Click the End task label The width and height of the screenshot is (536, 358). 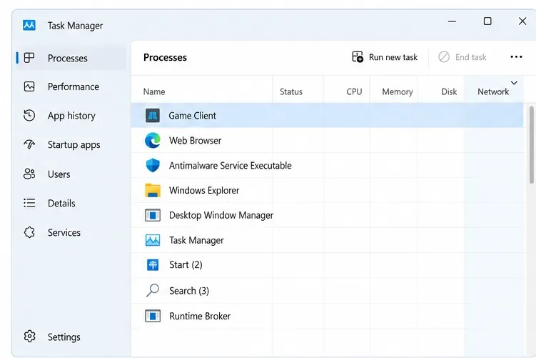(471, 57)
